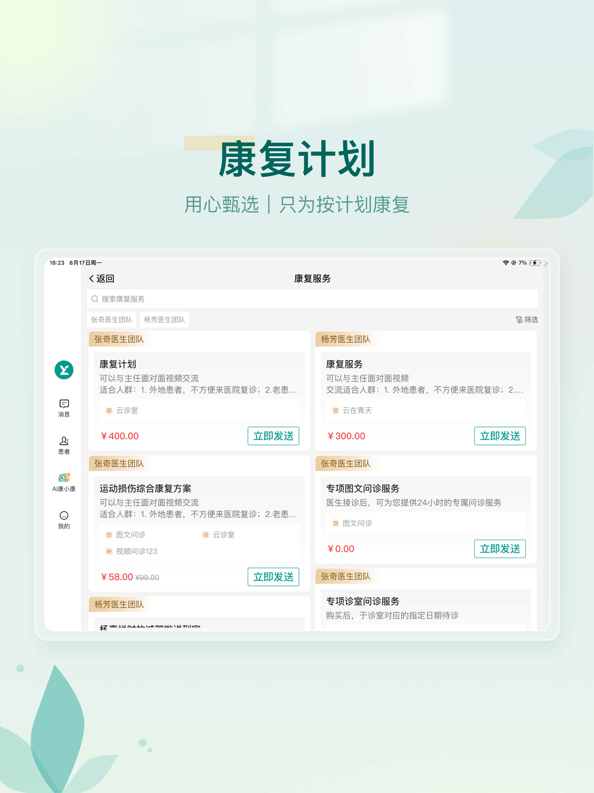Click text 购买后，于诊室对应的指定日期待诊
The width and height of the screenshot is (594, 793).
pyautogui.click(x=392, y=616)
